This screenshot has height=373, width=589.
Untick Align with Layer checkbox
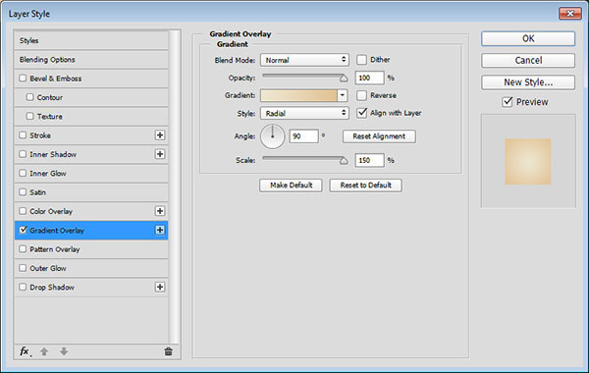[361, 113]
